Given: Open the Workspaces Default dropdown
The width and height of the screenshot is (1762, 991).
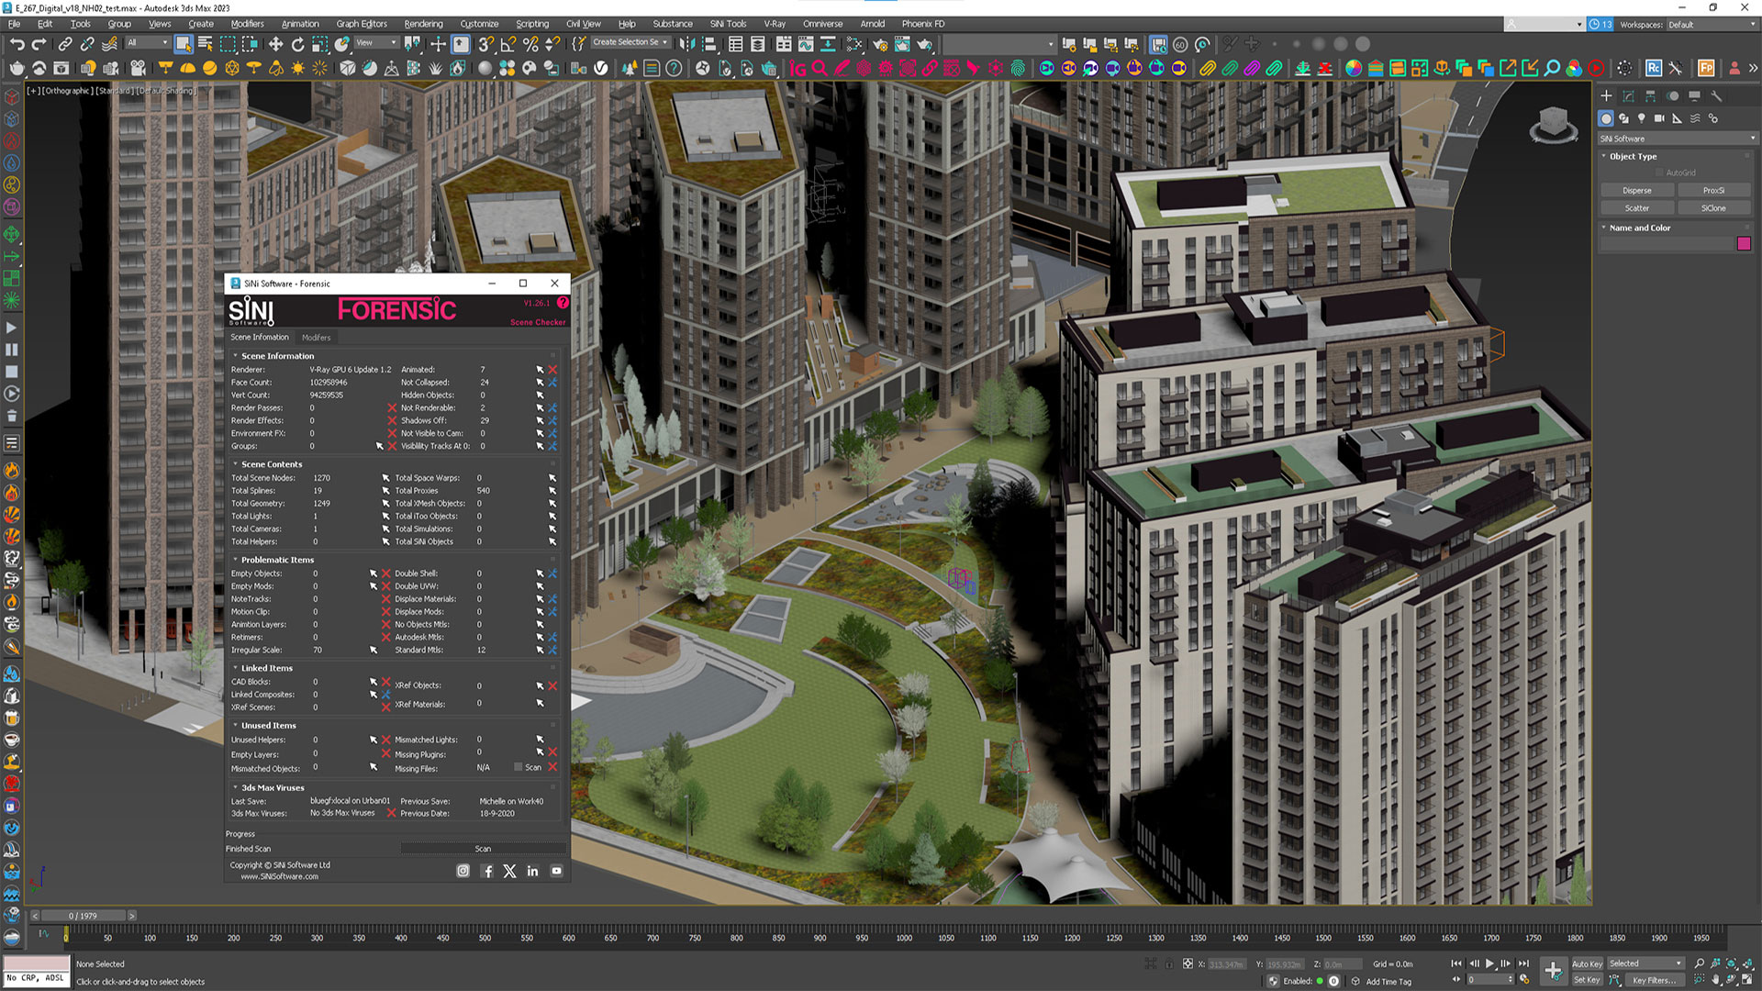Looking at the screenshot, I should [1712, 25].
